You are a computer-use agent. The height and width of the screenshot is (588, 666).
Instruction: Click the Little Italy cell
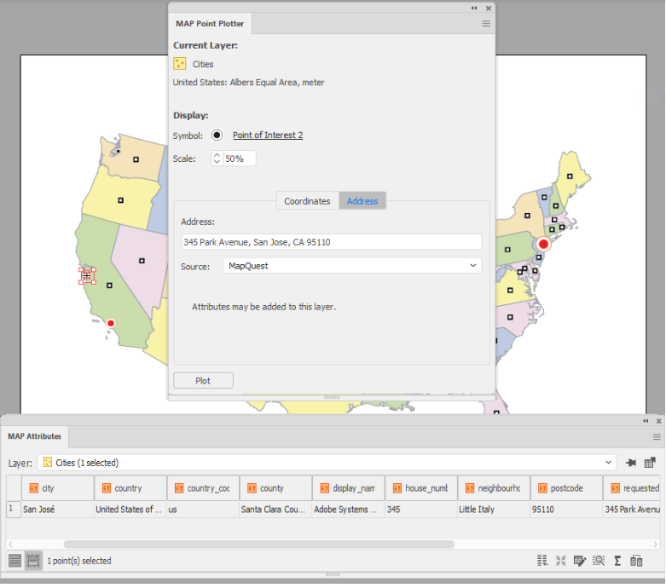[x=494, y=509]
